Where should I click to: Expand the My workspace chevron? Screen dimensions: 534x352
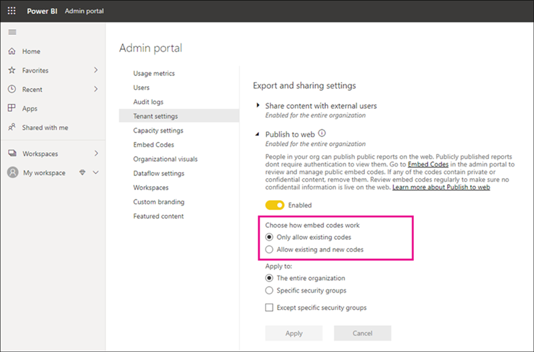tap(96, 173)
